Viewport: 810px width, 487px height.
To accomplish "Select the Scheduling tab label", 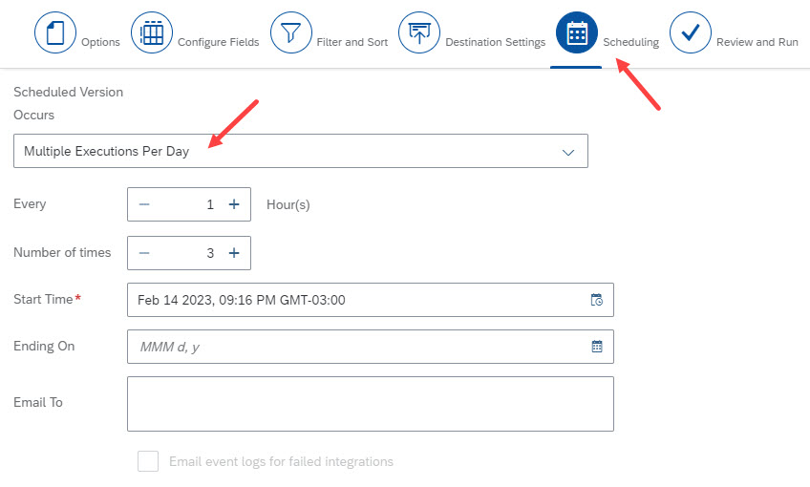I will (631, 42).
